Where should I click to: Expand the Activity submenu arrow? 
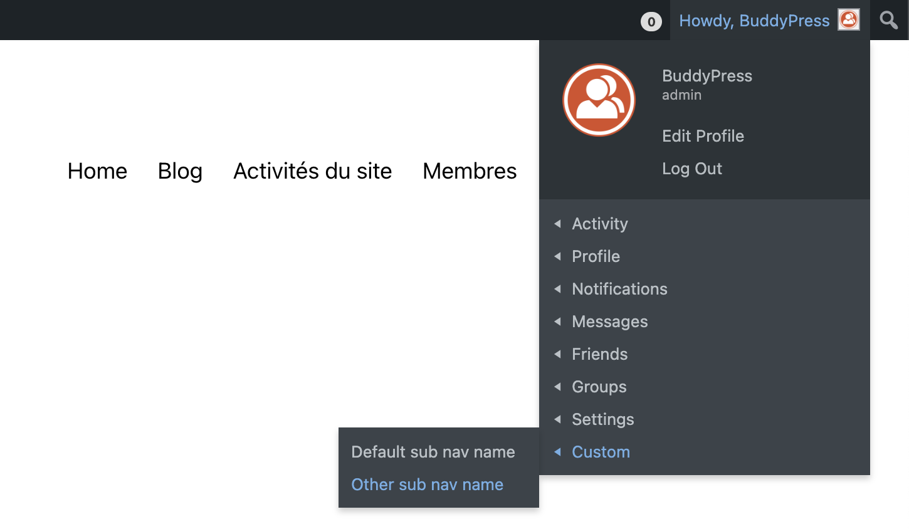(557, 224)
